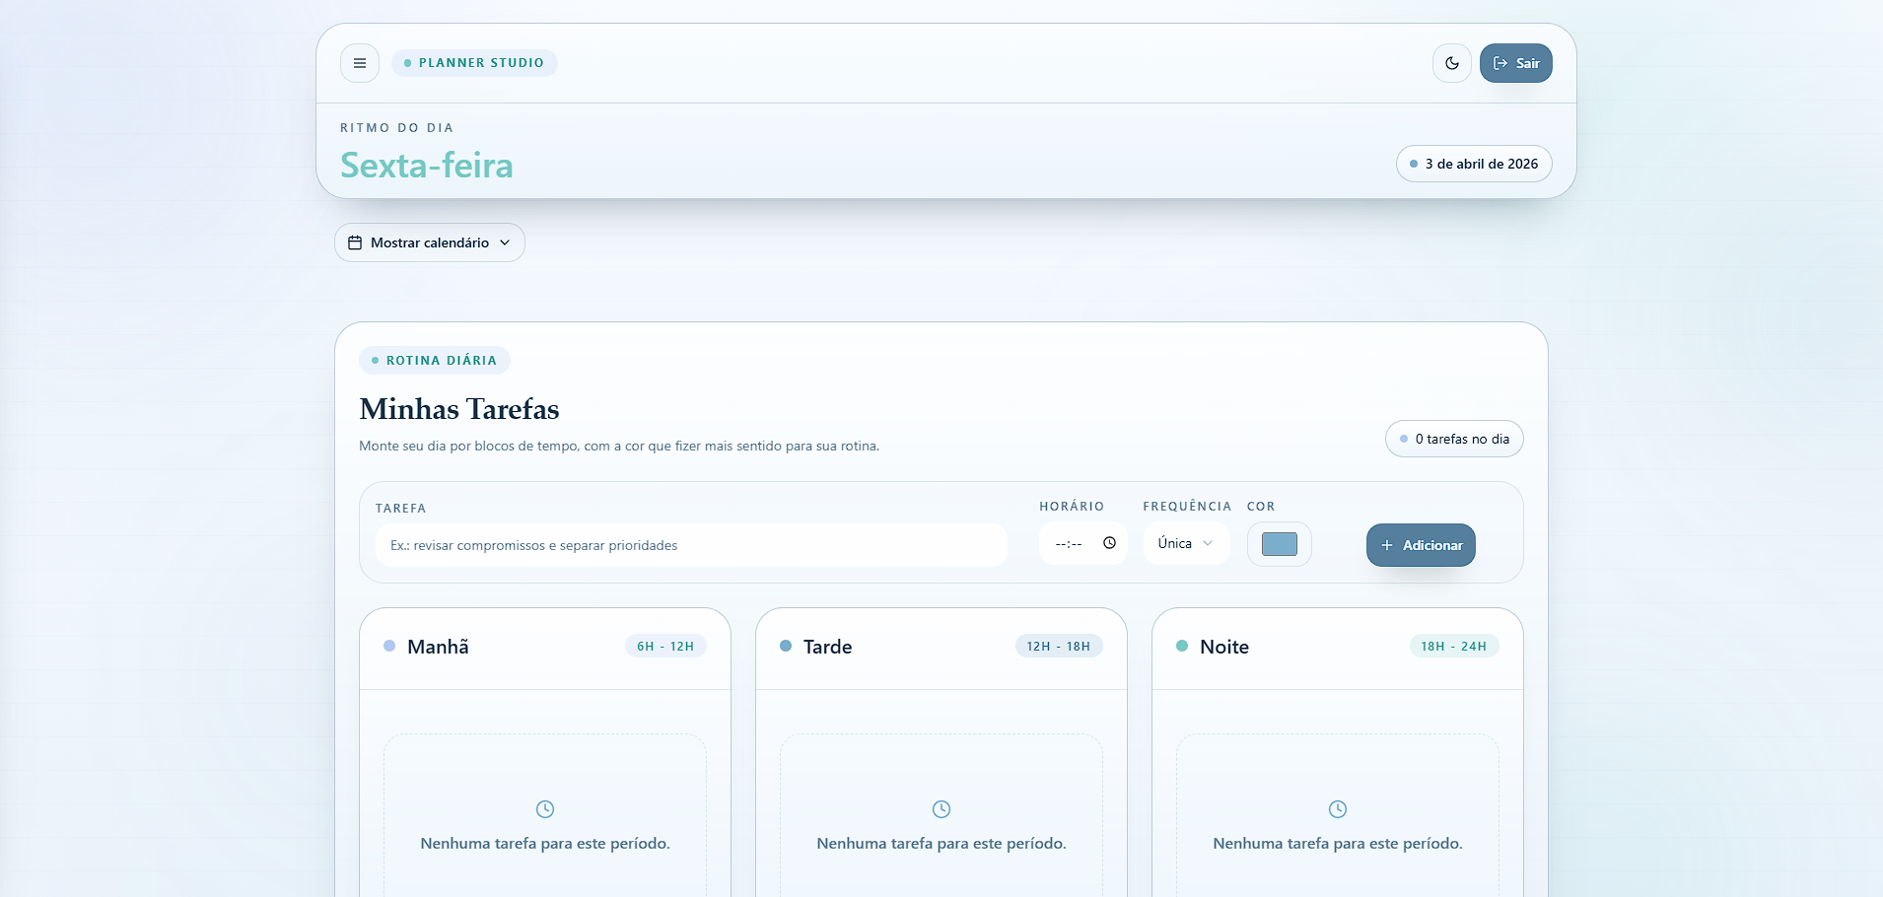Click the 6H - 12H time badge
This screenshot has height=897, width=1883.
tap(665, 647)
